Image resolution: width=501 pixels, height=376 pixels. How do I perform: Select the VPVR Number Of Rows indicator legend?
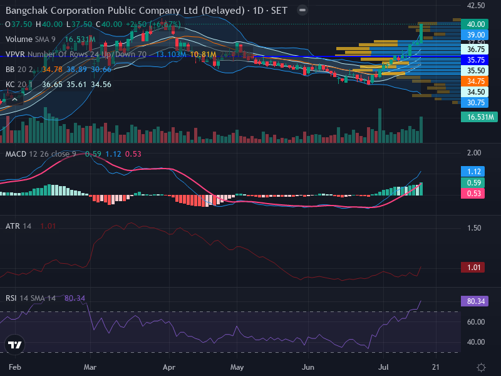tap(76, 55)
